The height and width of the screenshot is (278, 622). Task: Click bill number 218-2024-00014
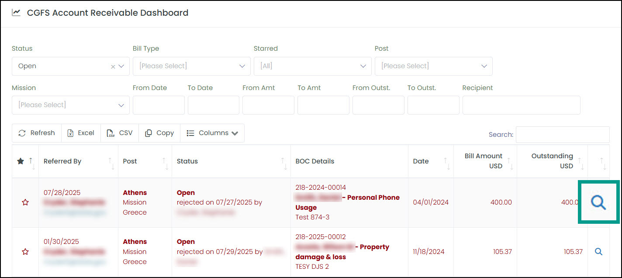[321, 188]
